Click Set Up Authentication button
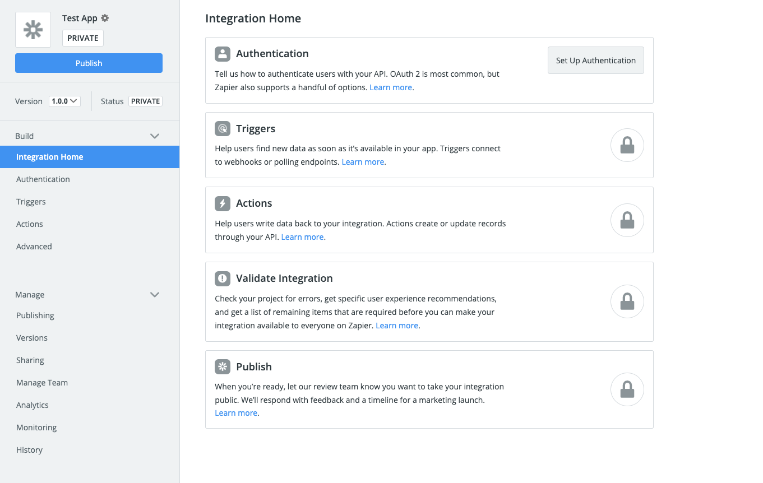The height and width of the screenshot is (483, 763). [595, 61]
